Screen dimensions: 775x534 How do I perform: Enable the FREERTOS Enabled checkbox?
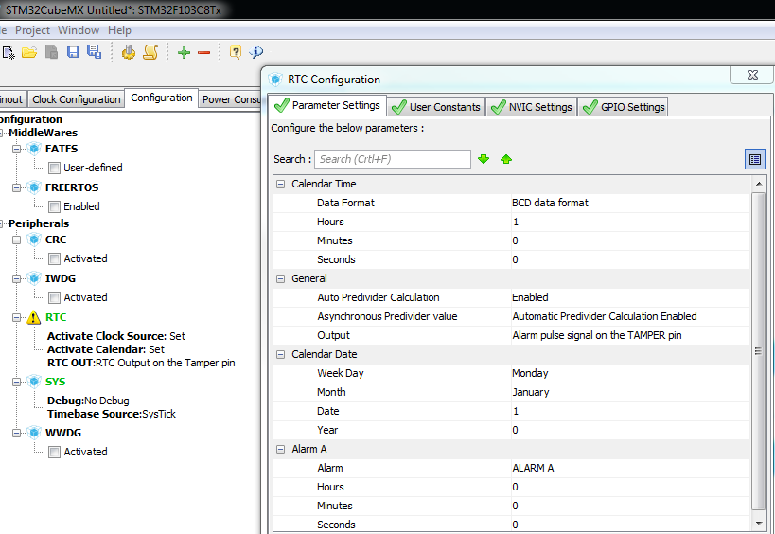pos(54,206)
